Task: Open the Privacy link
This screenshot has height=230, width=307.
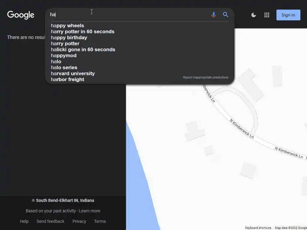Action: pyautogui.click(x=79, y=221)
